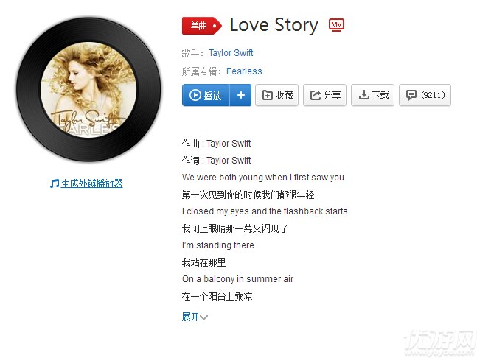
Task: Open Taylor Swift artist link
Action: click(231, 53)
